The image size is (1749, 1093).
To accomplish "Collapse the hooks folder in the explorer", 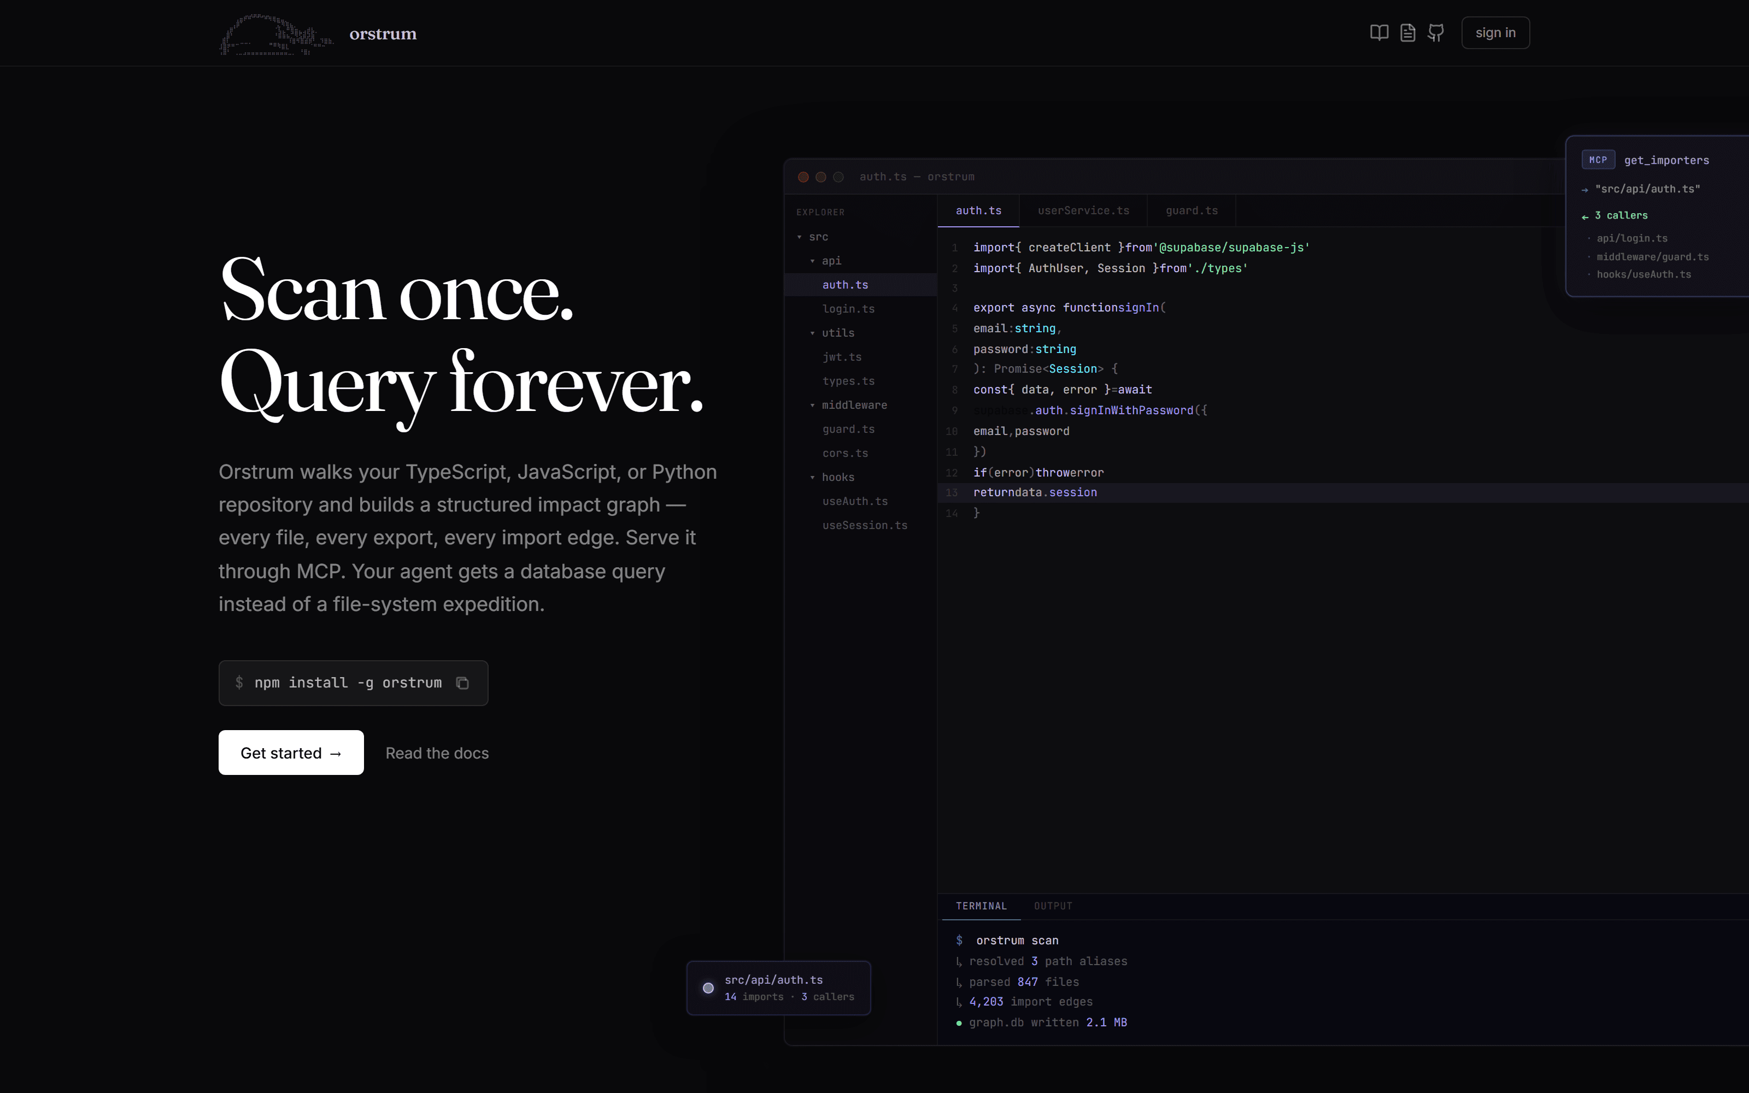I will [812, 478].
